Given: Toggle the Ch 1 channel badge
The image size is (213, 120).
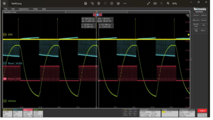Looking at the screenshot, I should pyautogui.click(x=8, y=113).
